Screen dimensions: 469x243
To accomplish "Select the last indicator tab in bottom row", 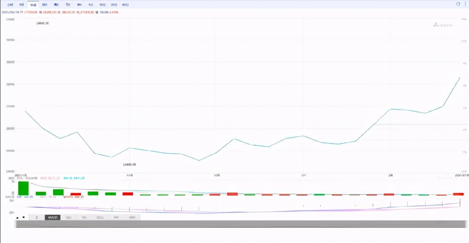I will tap(132, 218).
